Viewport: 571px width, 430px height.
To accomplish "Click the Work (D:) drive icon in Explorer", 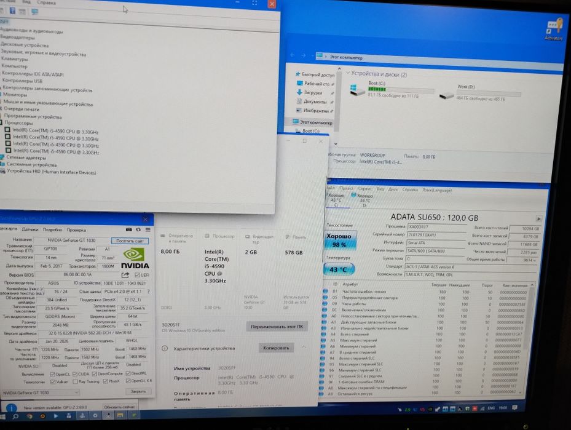I will pyautogui.click(x=446, y=96).
